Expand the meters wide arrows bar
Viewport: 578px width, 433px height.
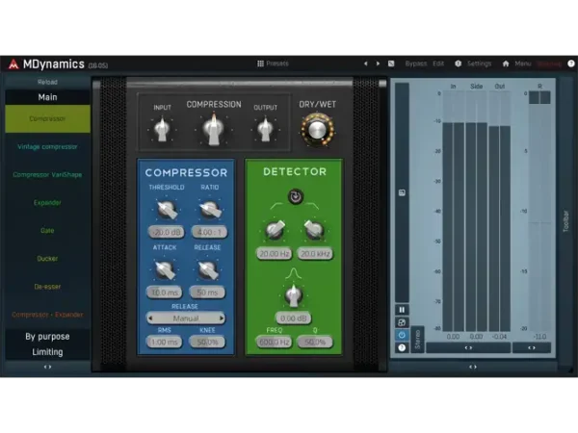468,347
